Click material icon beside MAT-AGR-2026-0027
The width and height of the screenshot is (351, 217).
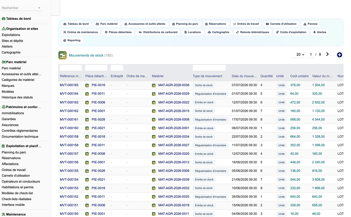coord(154,145)
